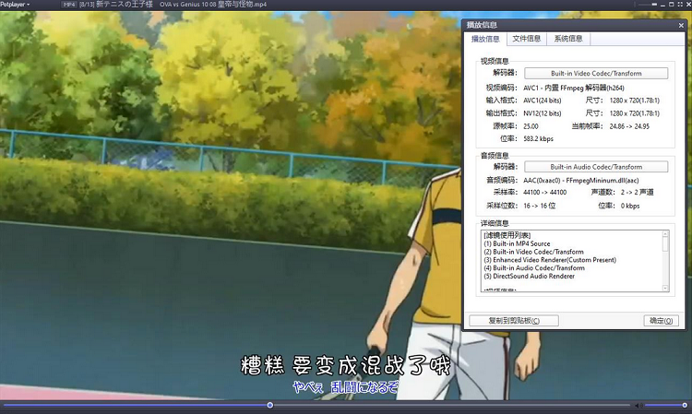
Task: Click the volume speaker icon
Action: click(637, 405)
